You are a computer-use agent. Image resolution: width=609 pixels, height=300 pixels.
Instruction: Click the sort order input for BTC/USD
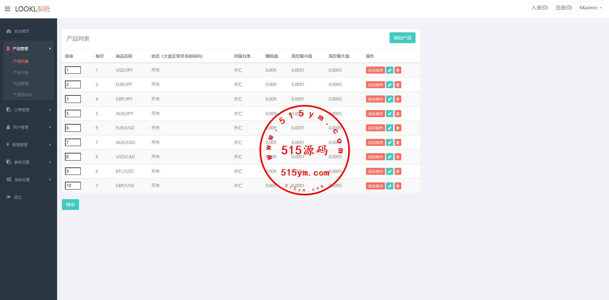(73, 171)
